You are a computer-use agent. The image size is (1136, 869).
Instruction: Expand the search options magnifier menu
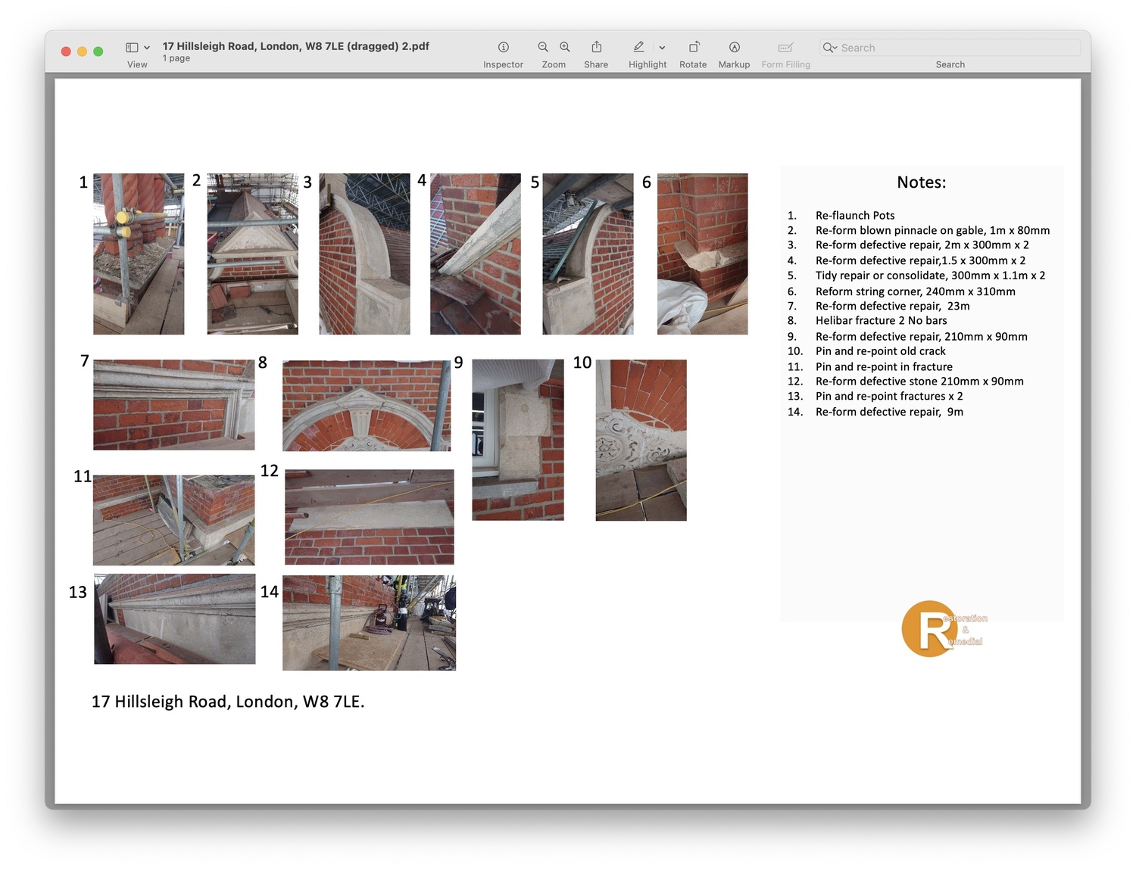[829, 48]
